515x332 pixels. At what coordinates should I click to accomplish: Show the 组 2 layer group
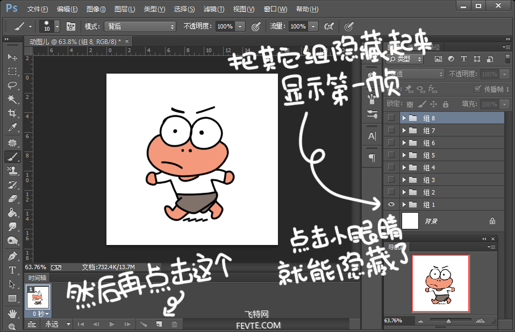coord(391,192)
